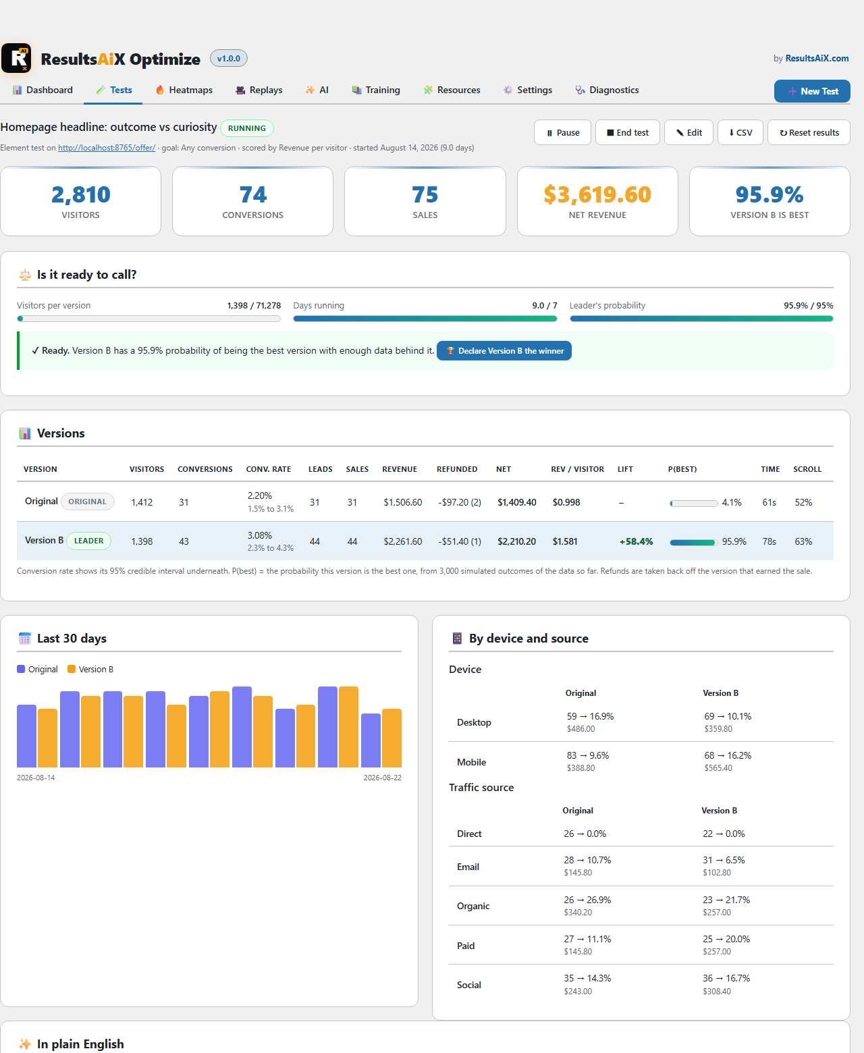Pause the running test

563,132
